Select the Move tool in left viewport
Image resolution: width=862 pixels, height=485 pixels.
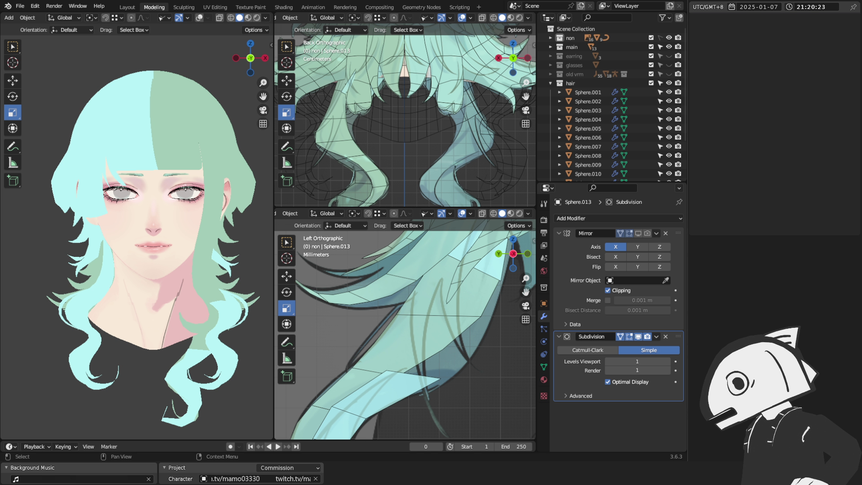click(x=13, y=80)
